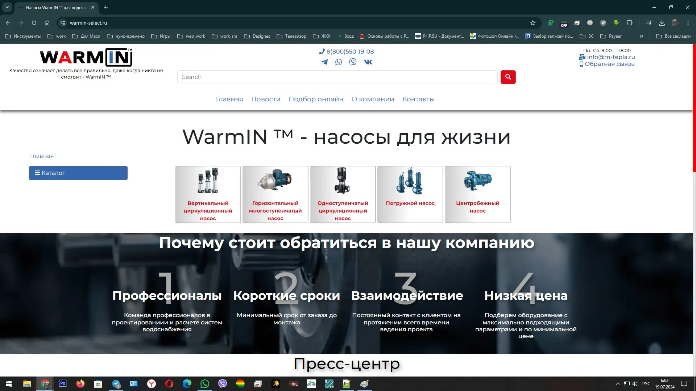Viewport: 696px width, 391px height.
Task: Call phone number 8(800)550-19-08
Action: [347, 51]
